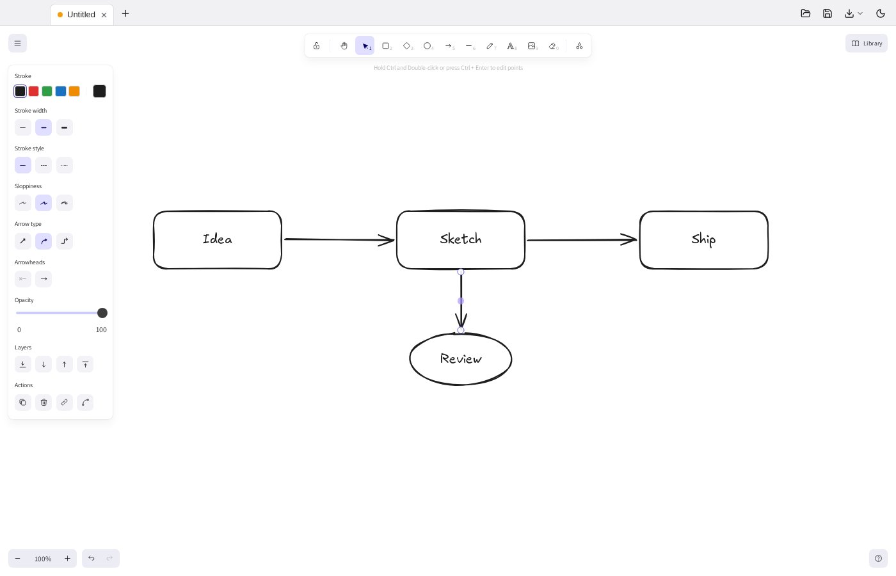Select the Line drawing tool
This screenshot has height=576, width=896.
pyautogui.click(x=469, y=46)
